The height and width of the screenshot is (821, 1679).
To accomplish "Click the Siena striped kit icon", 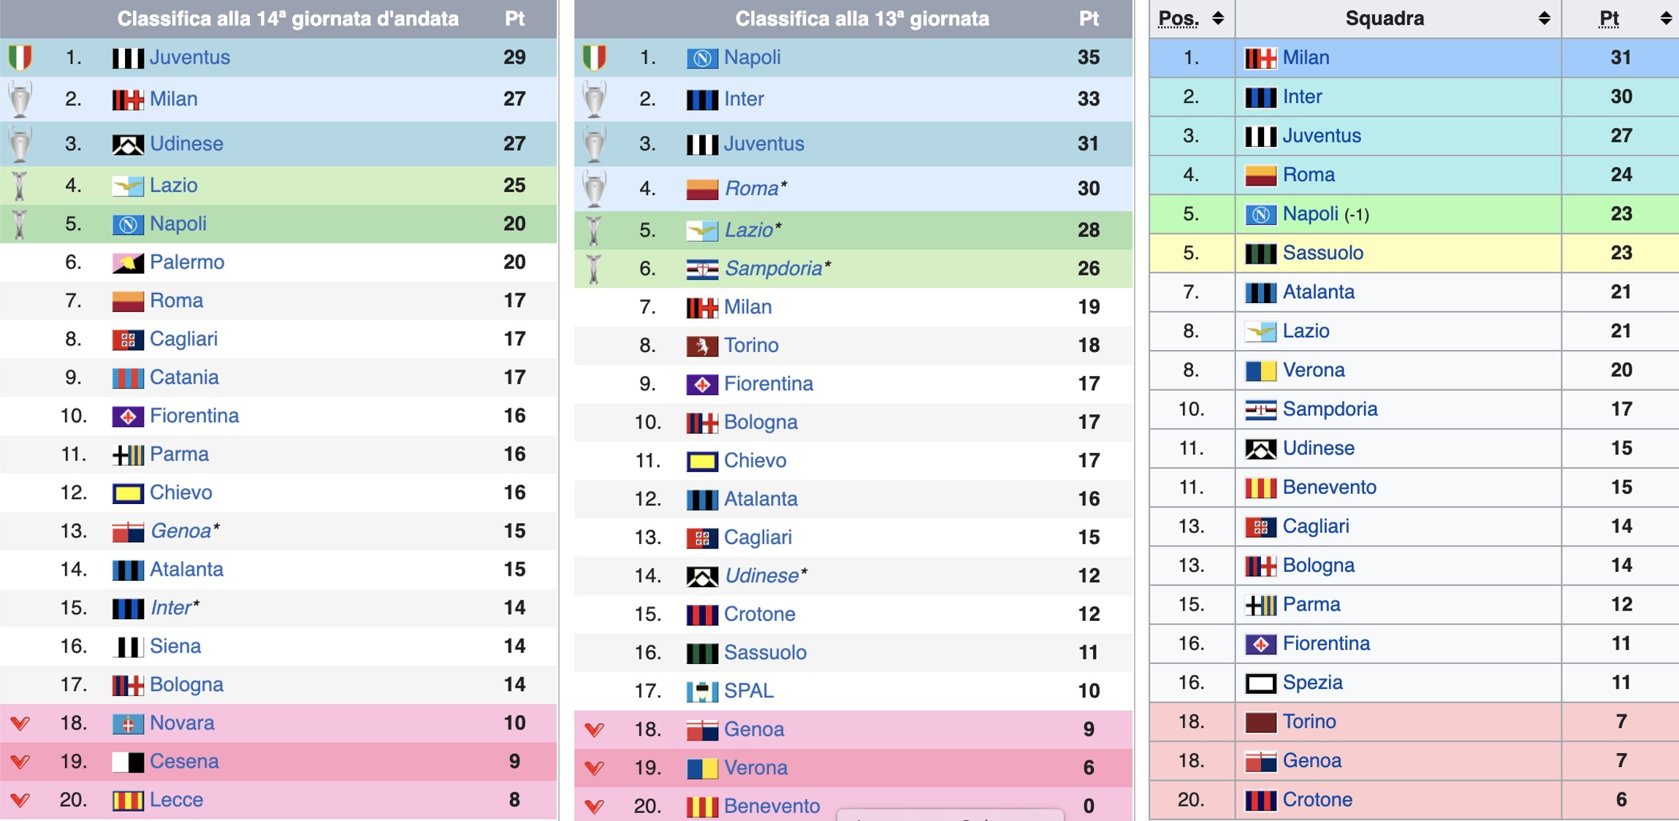I will pyautogui.click(x=127, y=647).
